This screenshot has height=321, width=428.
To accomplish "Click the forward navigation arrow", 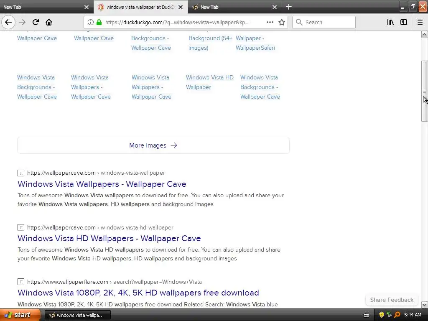I will coord(22,22).
